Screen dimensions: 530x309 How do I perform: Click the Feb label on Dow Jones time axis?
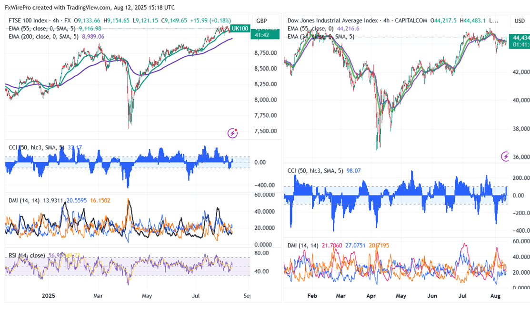coord(312,296)
